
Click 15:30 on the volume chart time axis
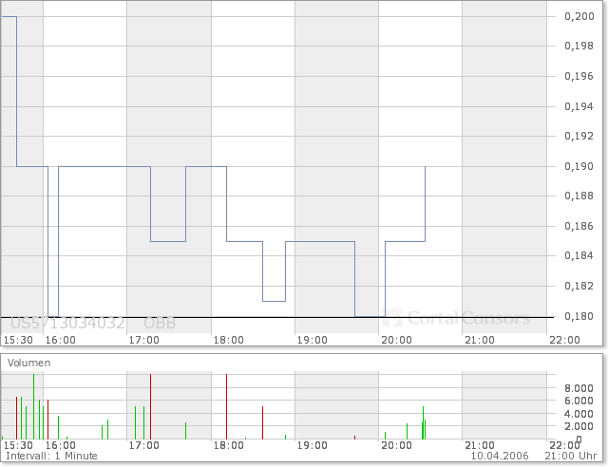click(x=18, y=445)
